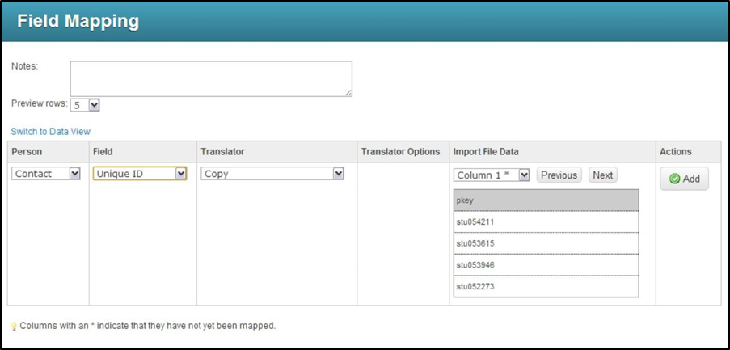Click the Person column header

(27, 152)
